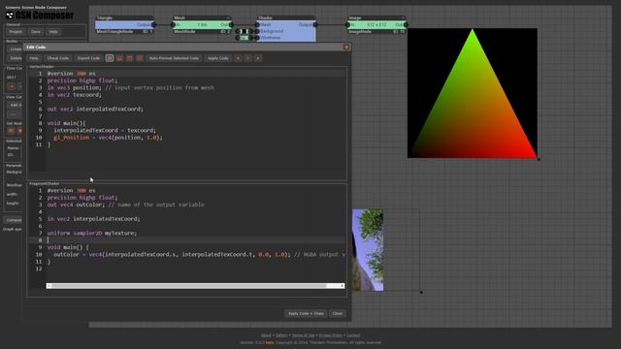
Task: Click the Image node Out connector
Action: tap(406, 24)
